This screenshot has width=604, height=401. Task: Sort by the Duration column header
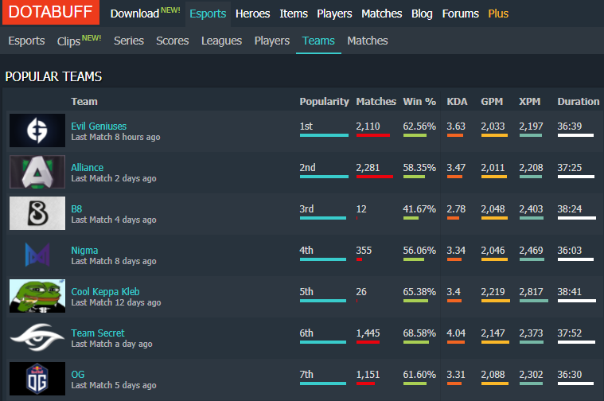(x=579, y=102)
